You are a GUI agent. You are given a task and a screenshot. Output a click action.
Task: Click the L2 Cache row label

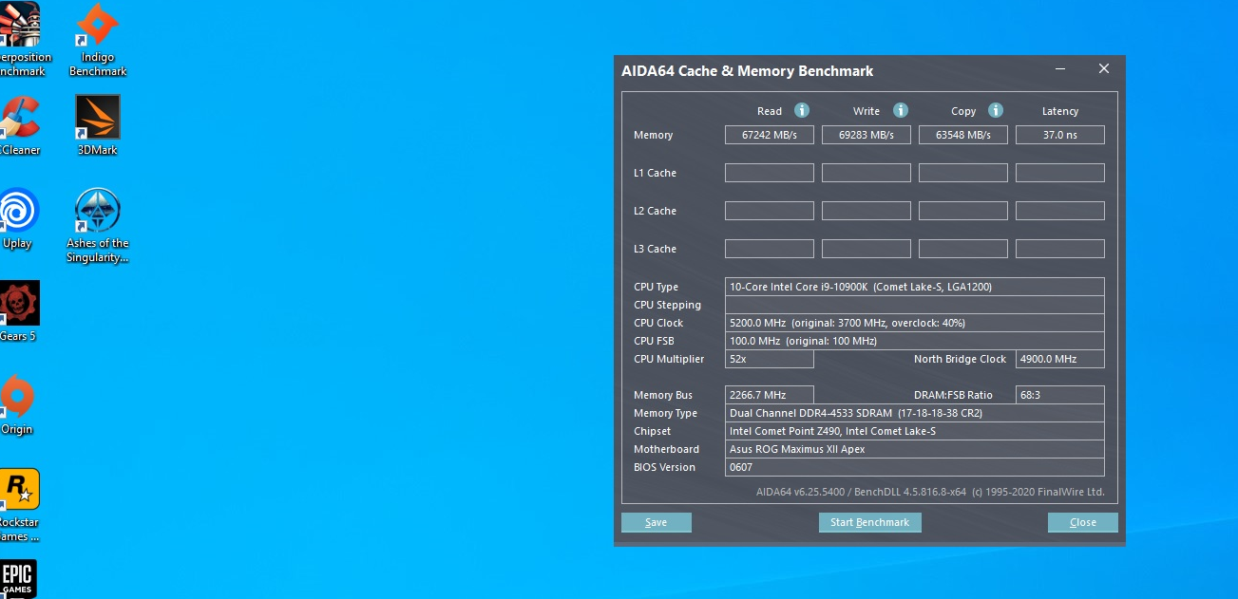(x=656, y=211)
